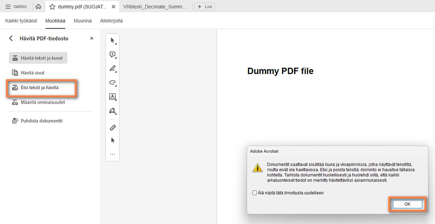Click Hävitä teksti ja kuvat button

pyautogui.click(x=38, y=58)
